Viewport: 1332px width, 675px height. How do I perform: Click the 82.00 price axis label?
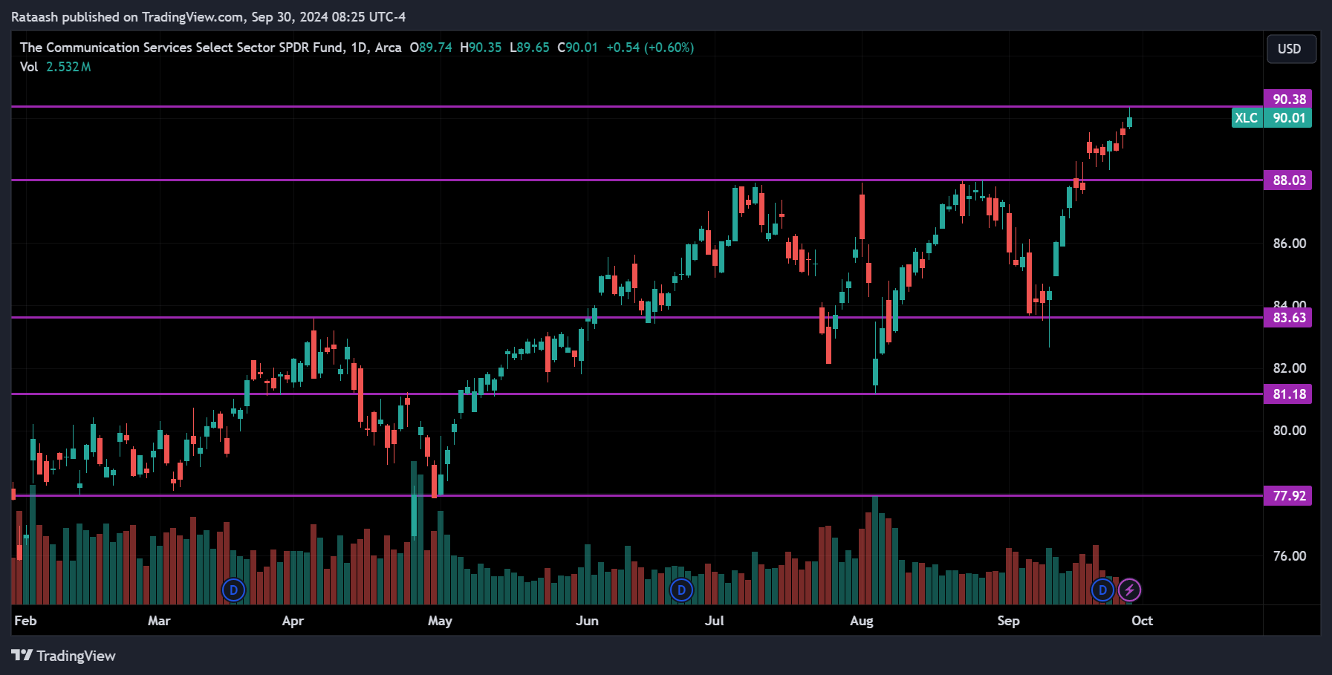pos(1290,368)
